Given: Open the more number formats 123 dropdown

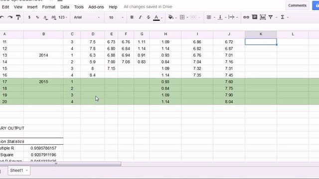Looking at the screenshot, I should (x=63, y=17).
